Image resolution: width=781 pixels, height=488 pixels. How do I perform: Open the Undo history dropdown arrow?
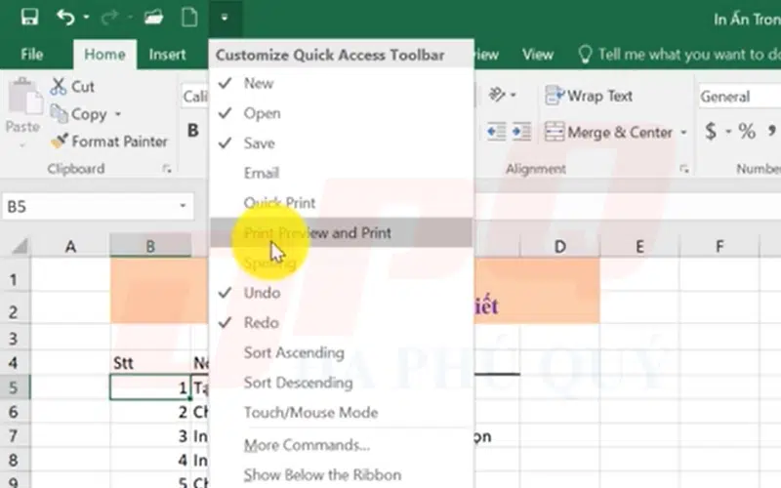coord(86,18)
